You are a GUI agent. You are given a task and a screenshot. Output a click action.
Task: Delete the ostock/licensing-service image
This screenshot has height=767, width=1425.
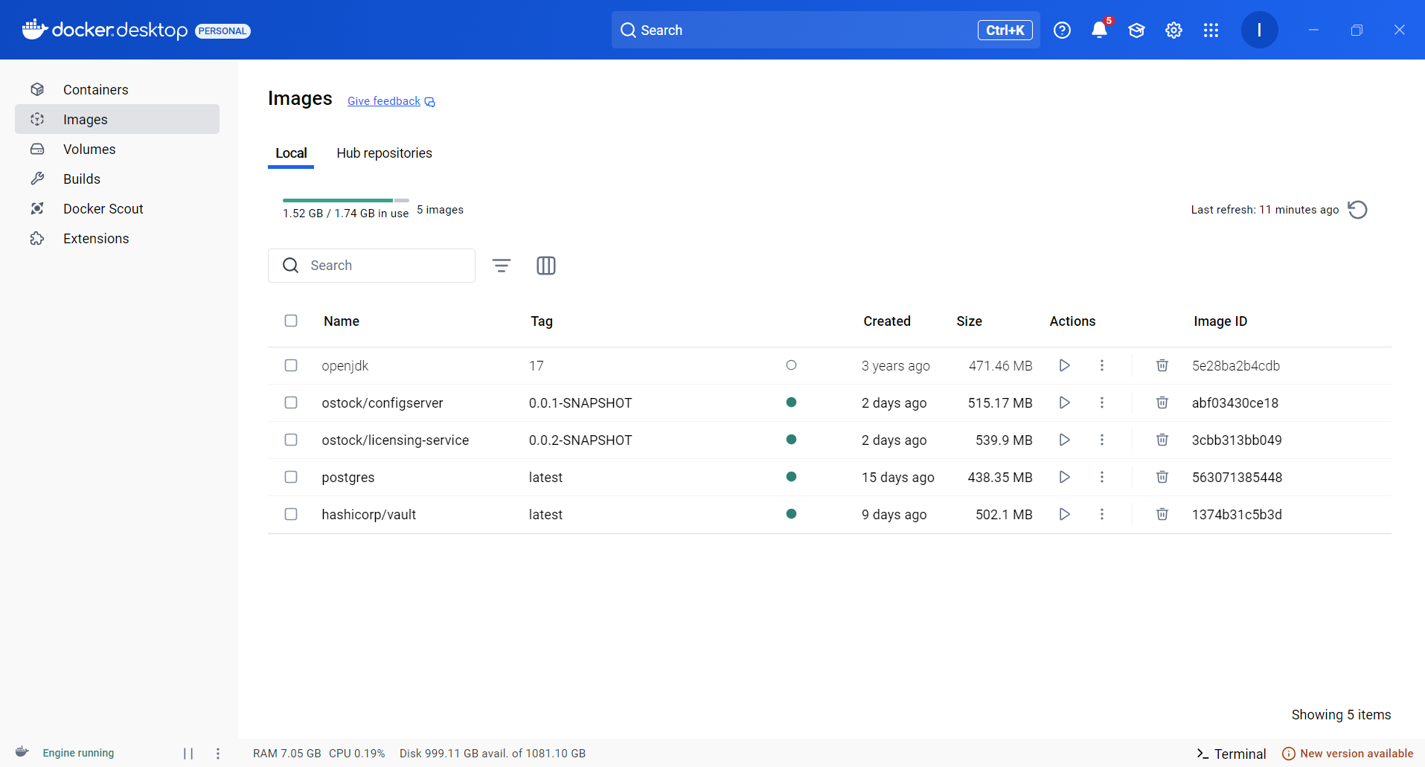point(1162,440)
